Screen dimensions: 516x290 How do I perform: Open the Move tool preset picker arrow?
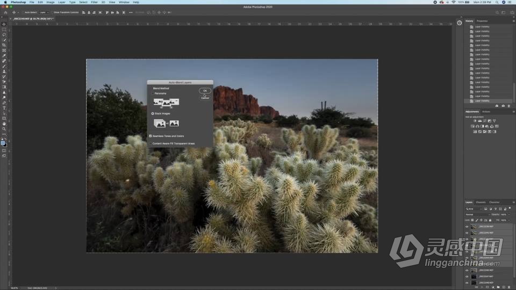(x=18, y=12)
